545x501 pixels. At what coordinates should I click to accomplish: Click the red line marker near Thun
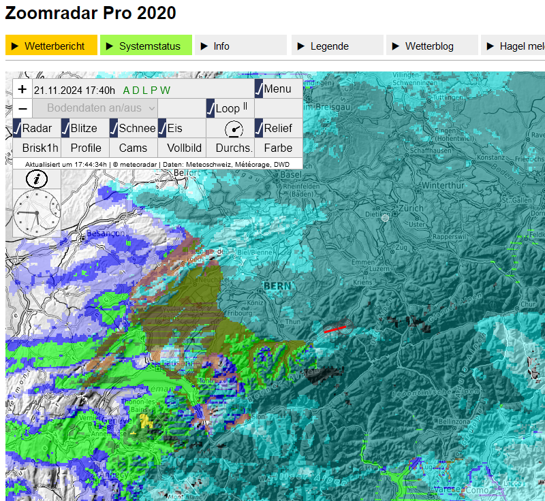pos(335,329)
